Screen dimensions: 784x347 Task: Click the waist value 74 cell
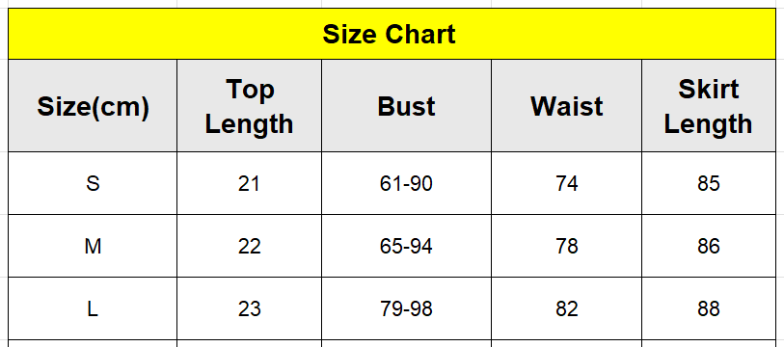[566, 183]
